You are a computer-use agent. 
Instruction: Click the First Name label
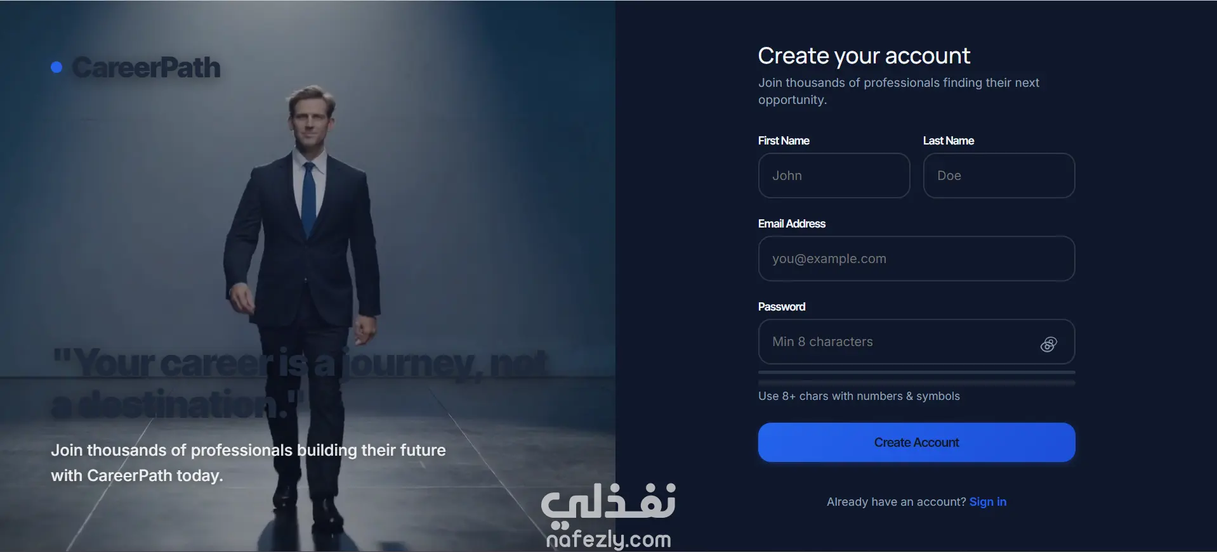(784, 141)
